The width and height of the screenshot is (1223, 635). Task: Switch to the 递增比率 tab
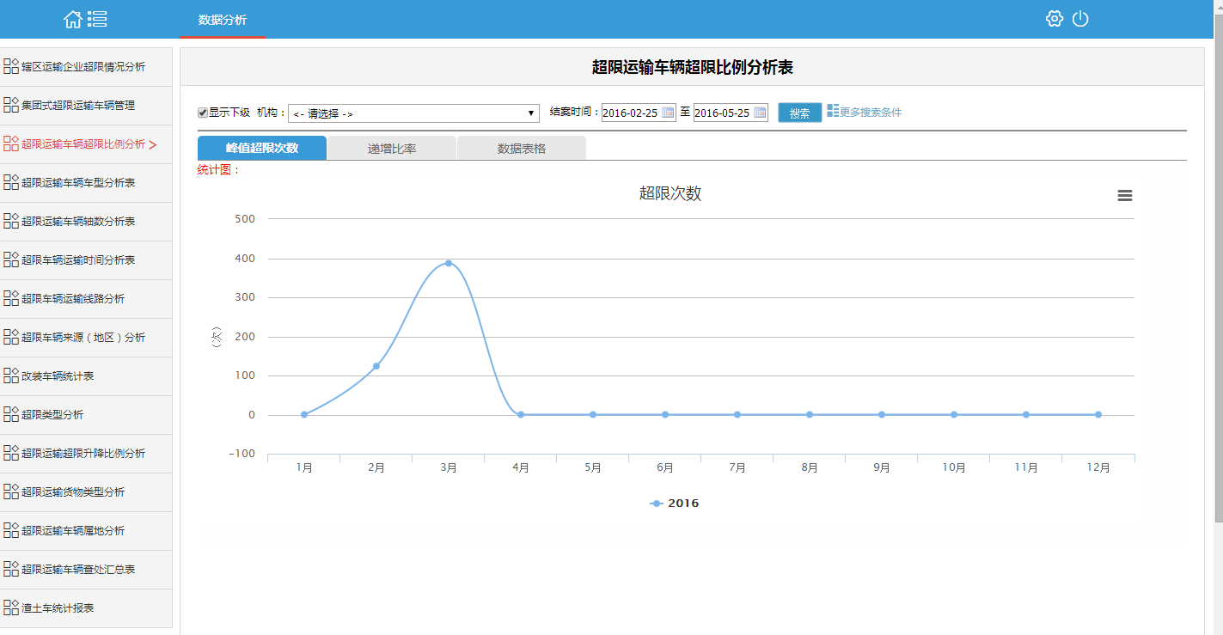[392, 148]
